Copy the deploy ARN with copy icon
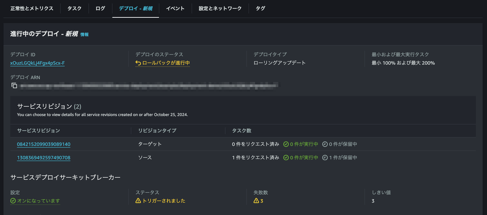 (x=14, y=85)
